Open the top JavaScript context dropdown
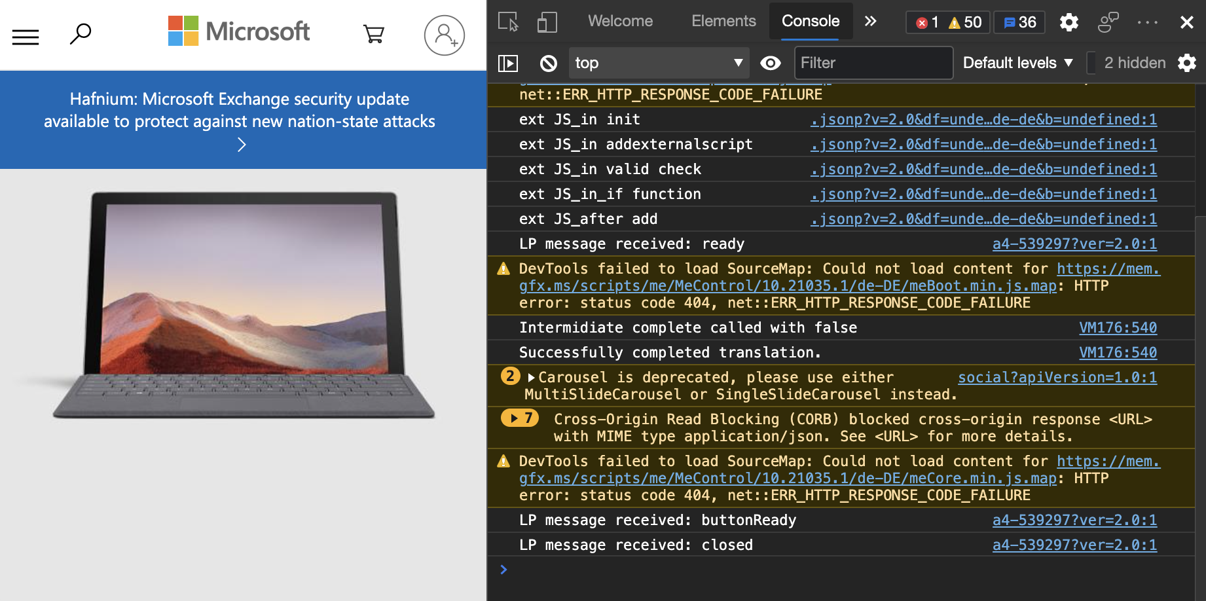 pyautogui.click(x=659, y=63)
